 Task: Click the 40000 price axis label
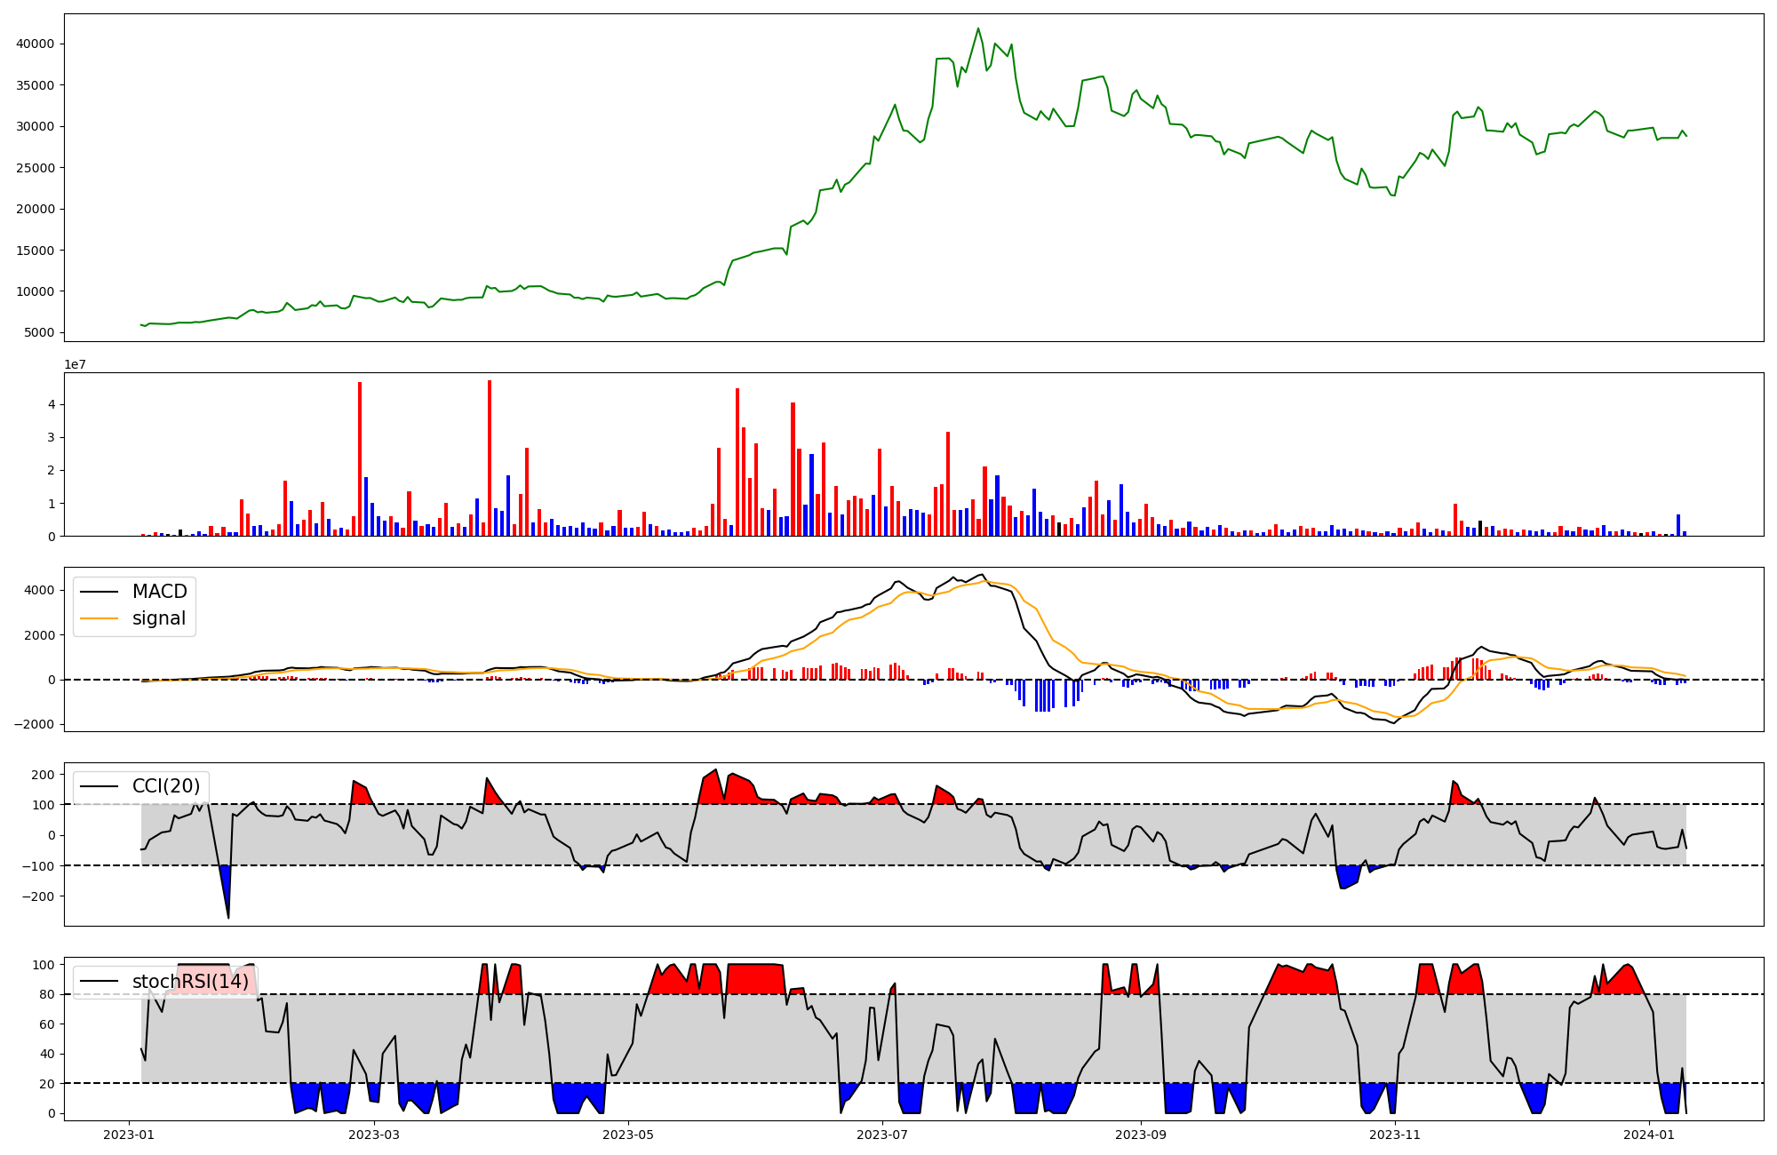(36, 44)
